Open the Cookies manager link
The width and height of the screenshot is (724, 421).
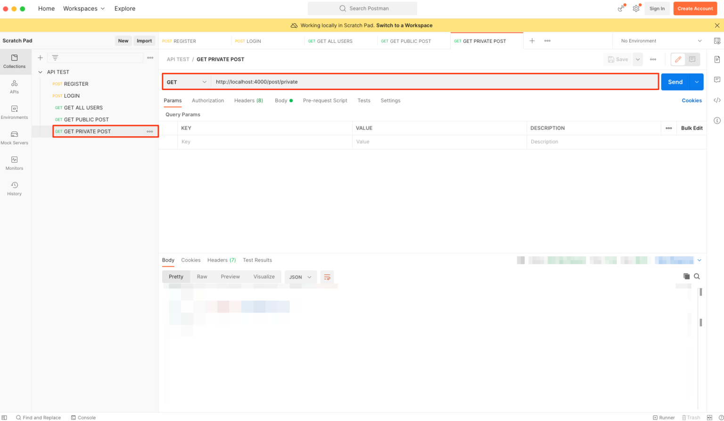click(x=691, y=100)
